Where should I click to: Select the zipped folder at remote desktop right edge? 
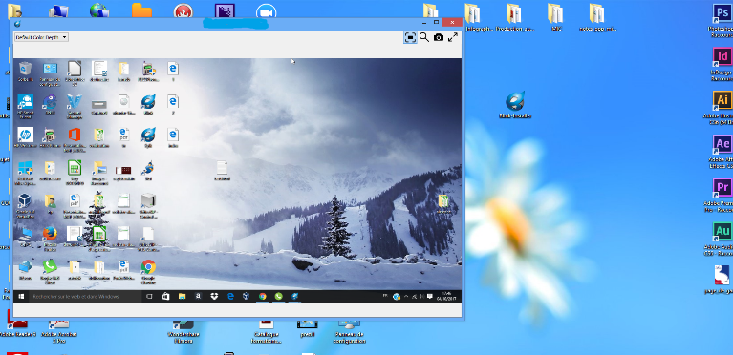(x=443, y=204)
